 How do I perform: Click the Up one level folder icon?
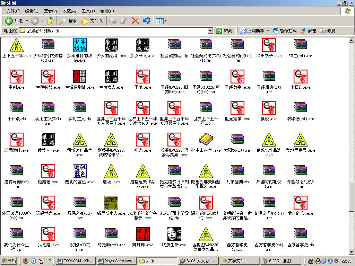[51, 21]
